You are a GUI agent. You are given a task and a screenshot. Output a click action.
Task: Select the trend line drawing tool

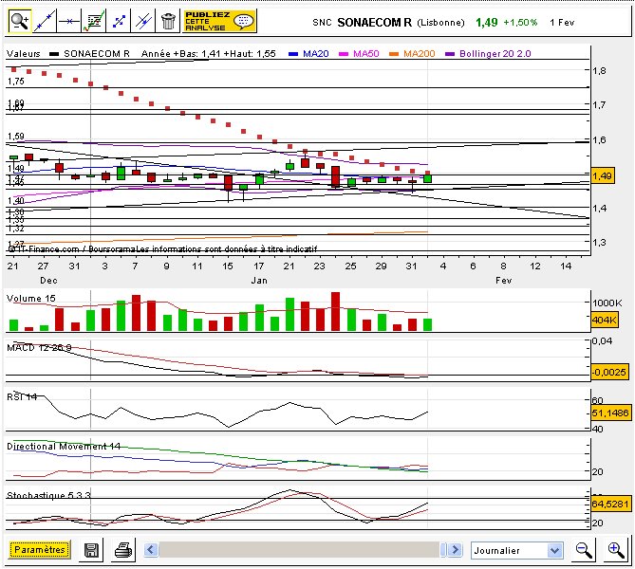pyautogui.click(x=45, y=21)
